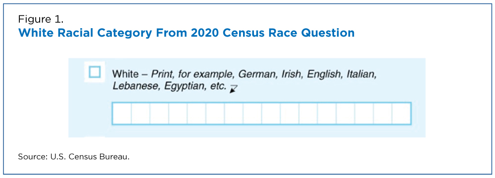Select the tenth character box of the write-in field
The height and width of the screenshot is (178, 495).
[290, 113]
